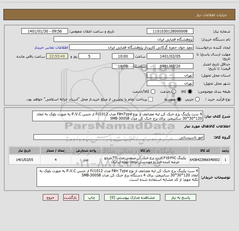Viewport: 239px width, 231px height.
Task: Click the گروه کالا امور تاسیساتی field
Action: (119, 137)
